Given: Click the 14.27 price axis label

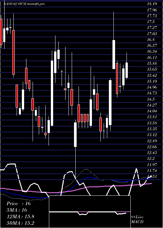Looking at the screenshot, I should tap(152, 105).
